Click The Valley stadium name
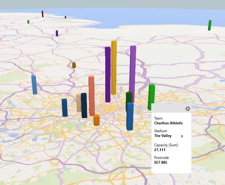 [163, 136]
